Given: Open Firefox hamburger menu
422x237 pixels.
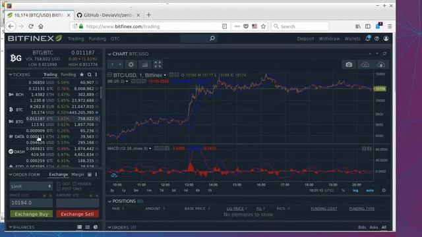Looking at the screenshot, I should pyautogui.click(x=390, y=26).
